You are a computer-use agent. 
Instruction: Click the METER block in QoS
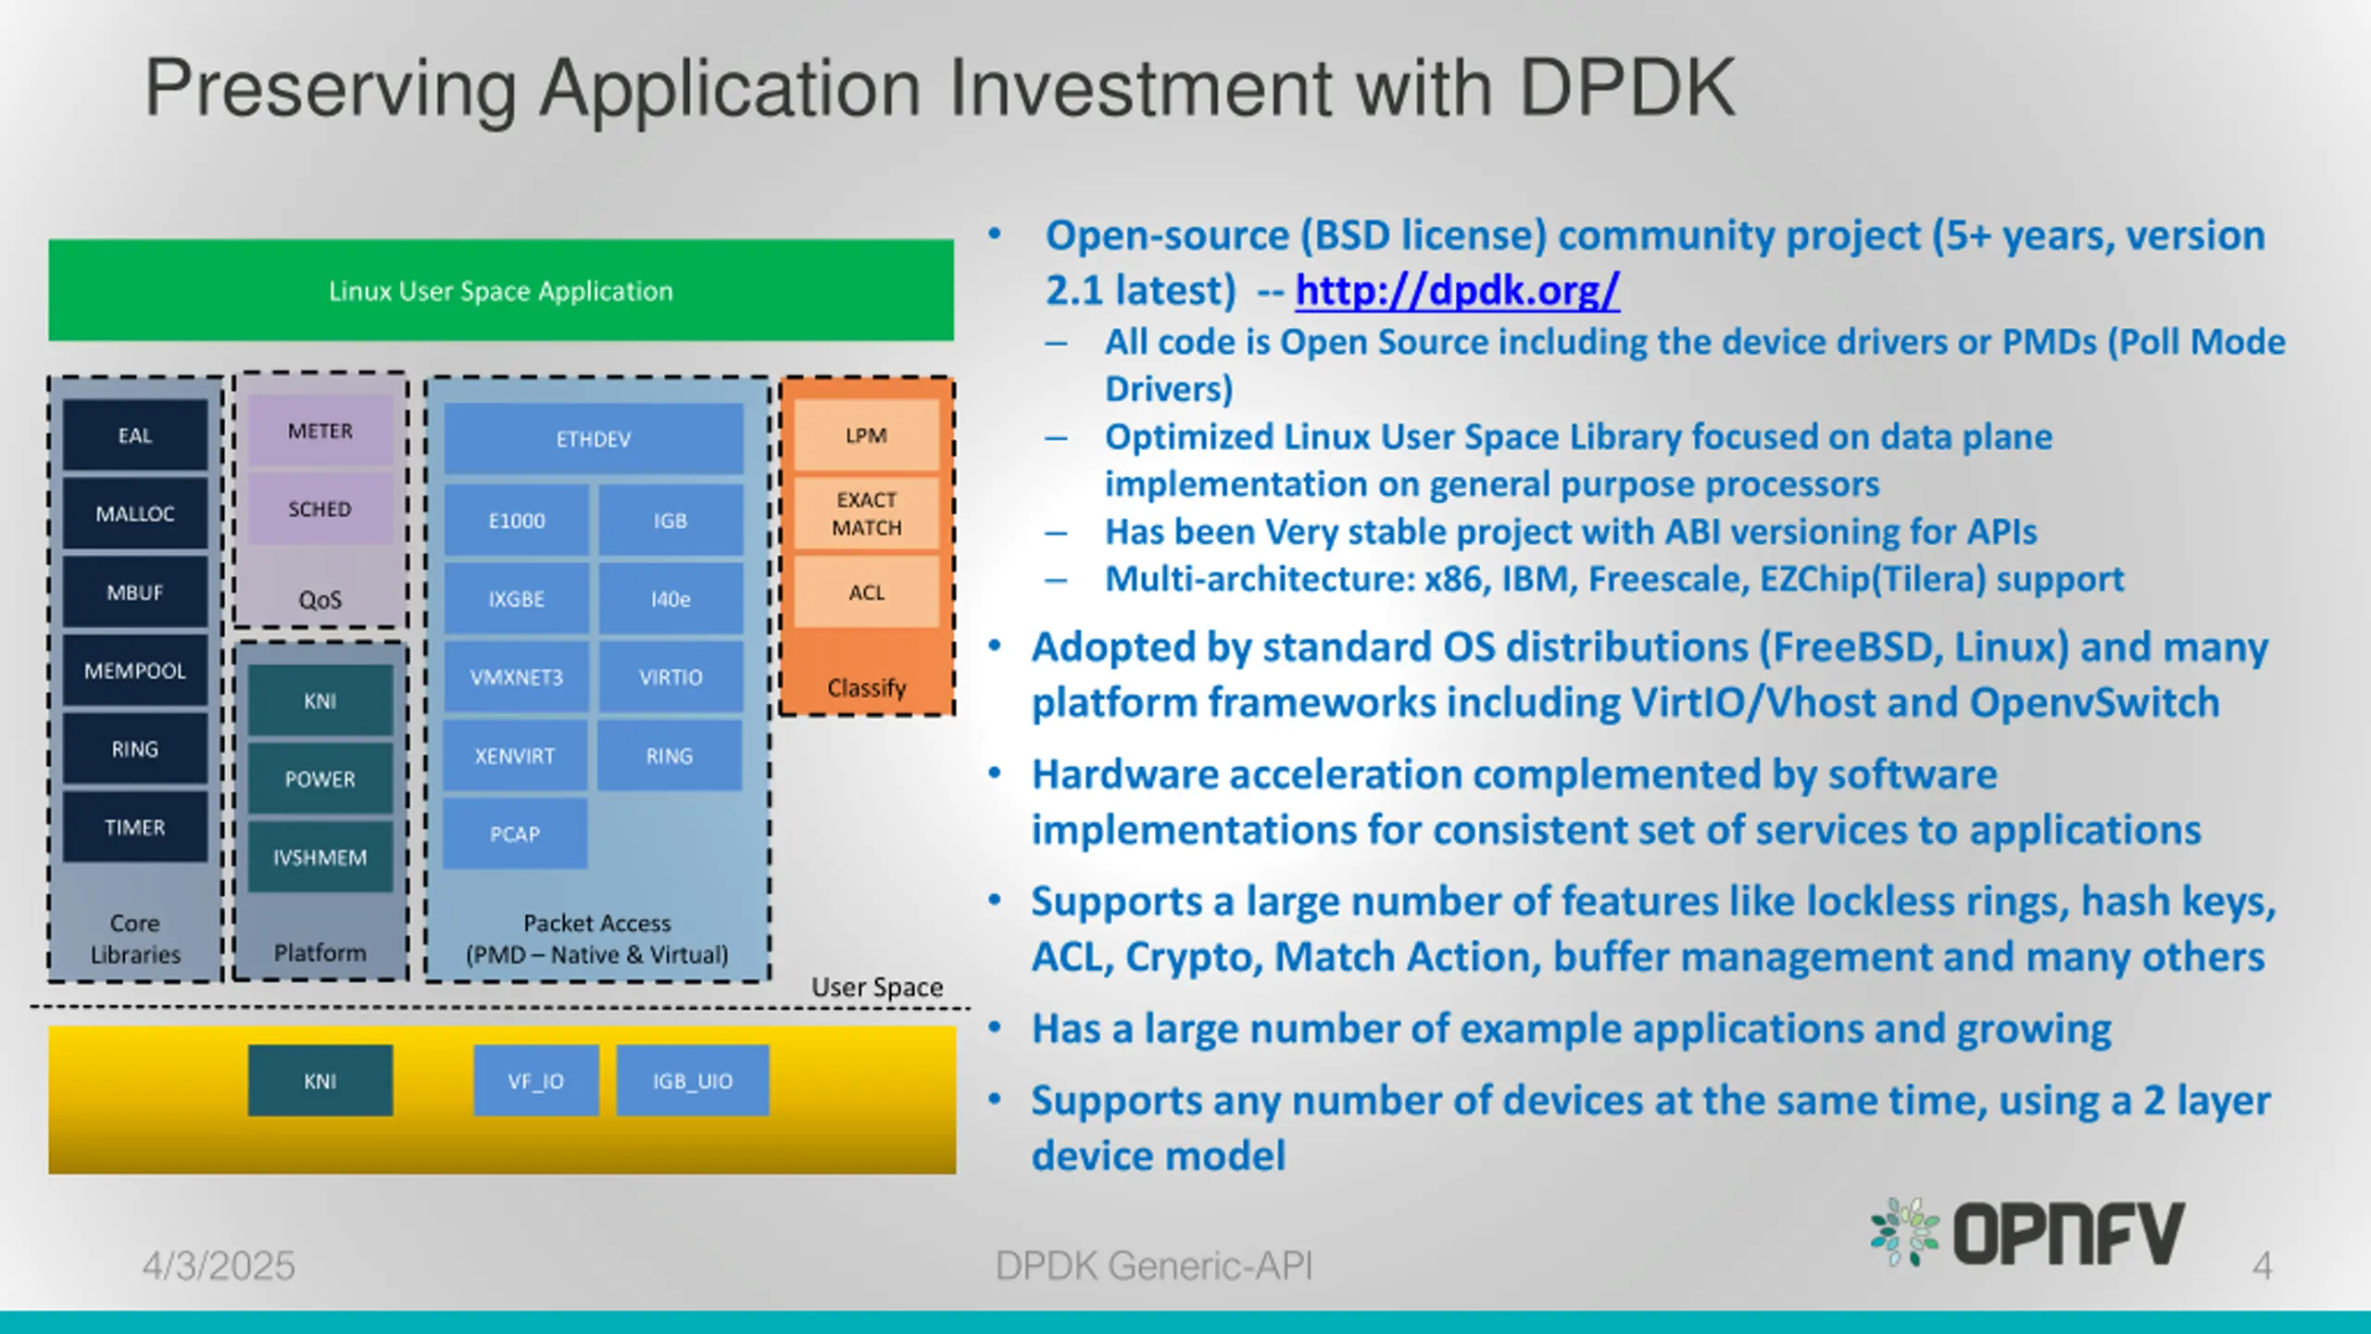pyautogui.click(x=320, y=431)
